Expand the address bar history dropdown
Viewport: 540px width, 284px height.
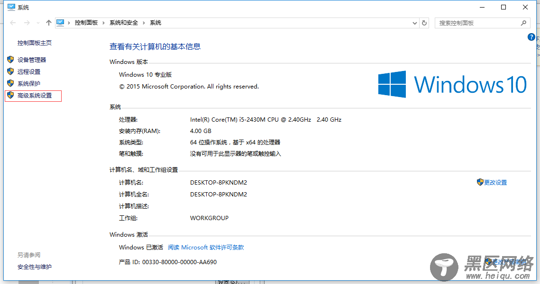[415, 23]
